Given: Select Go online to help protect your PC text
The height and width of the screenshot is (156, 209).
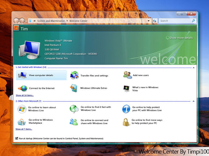Looking at the screenshot, I should [x=147, y=109].
